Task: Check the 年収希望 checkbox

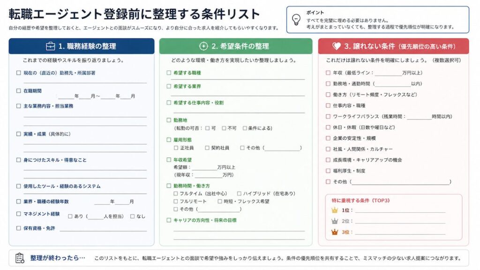Action: click(169, 159)
